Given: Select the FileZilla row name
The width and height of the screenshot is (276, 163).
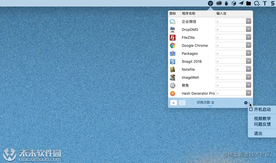Looking at the screenshot, I should (x=188, y=38).
